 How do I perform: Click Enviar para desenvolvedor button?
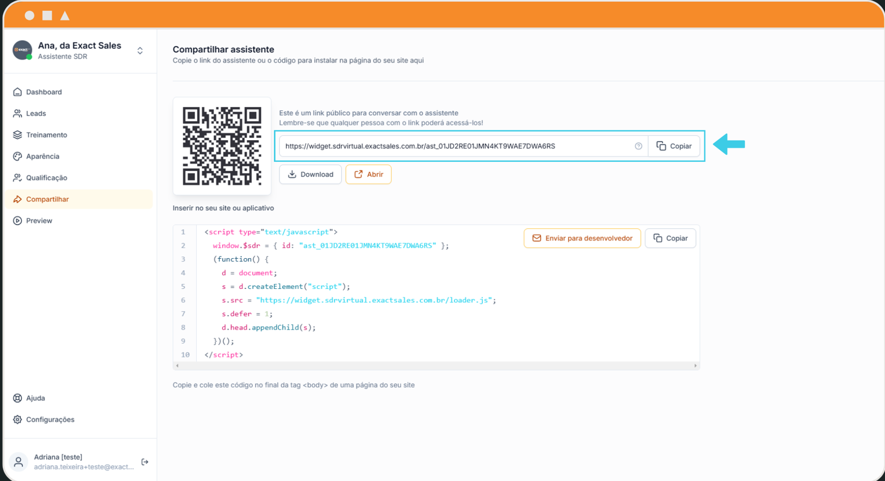(x=582, y=238)
